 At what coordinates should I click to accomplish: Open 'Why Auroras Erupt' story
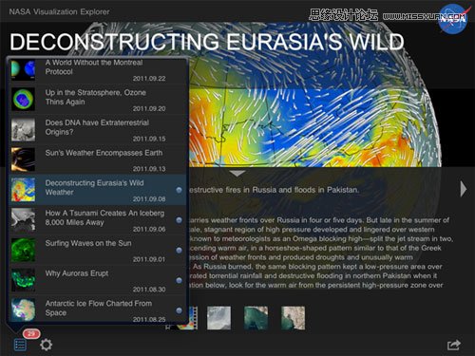[x=98, y=280]
